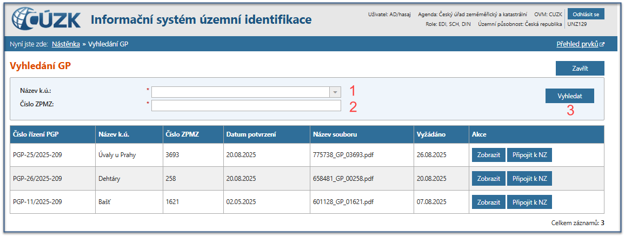
Task: Click Připojit k NZ for Bašť row
Action: pos(529,202)
